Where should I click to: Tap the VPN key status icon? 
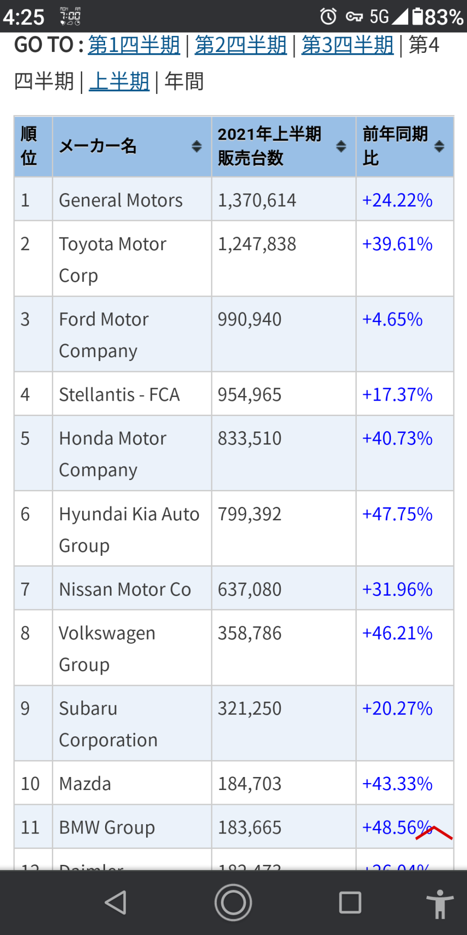pos(354,17)
